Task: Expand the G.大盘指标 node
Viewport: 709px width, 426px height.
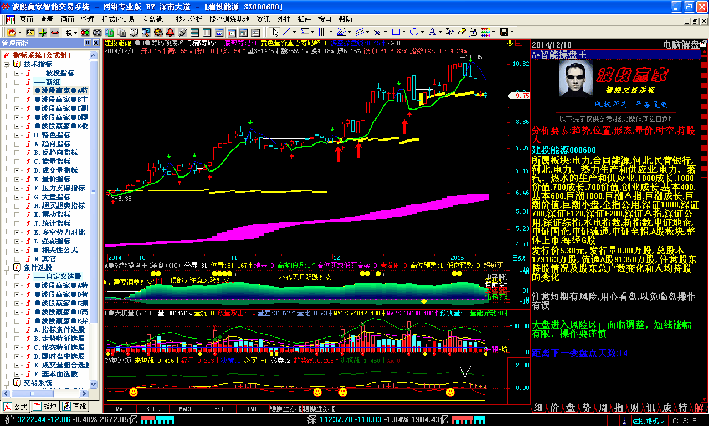Action: tap(17, 197)
